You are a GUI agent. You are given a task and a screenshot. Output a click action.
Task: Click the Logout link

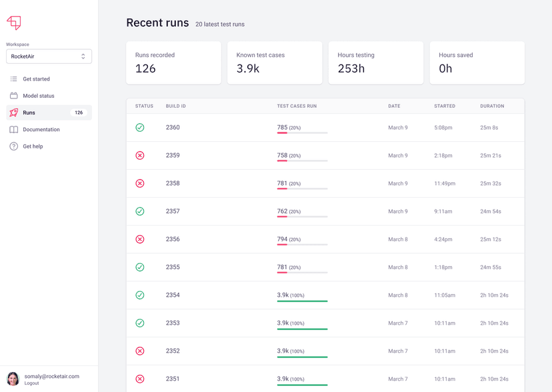[31, 383]
